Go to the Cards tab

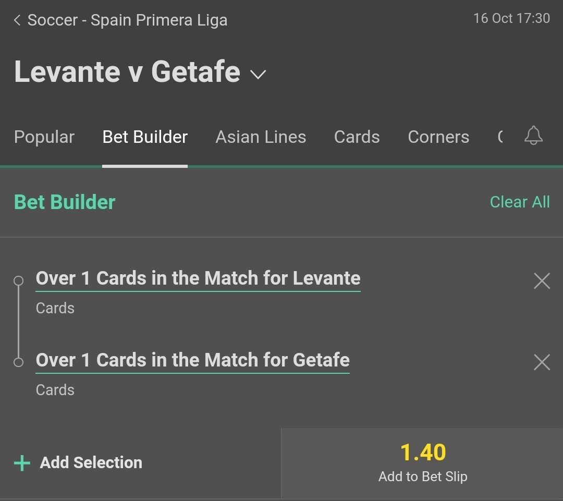click(357, 137)
